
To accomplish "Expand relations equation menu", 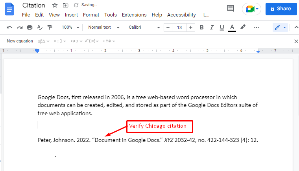I will point(76,41).
